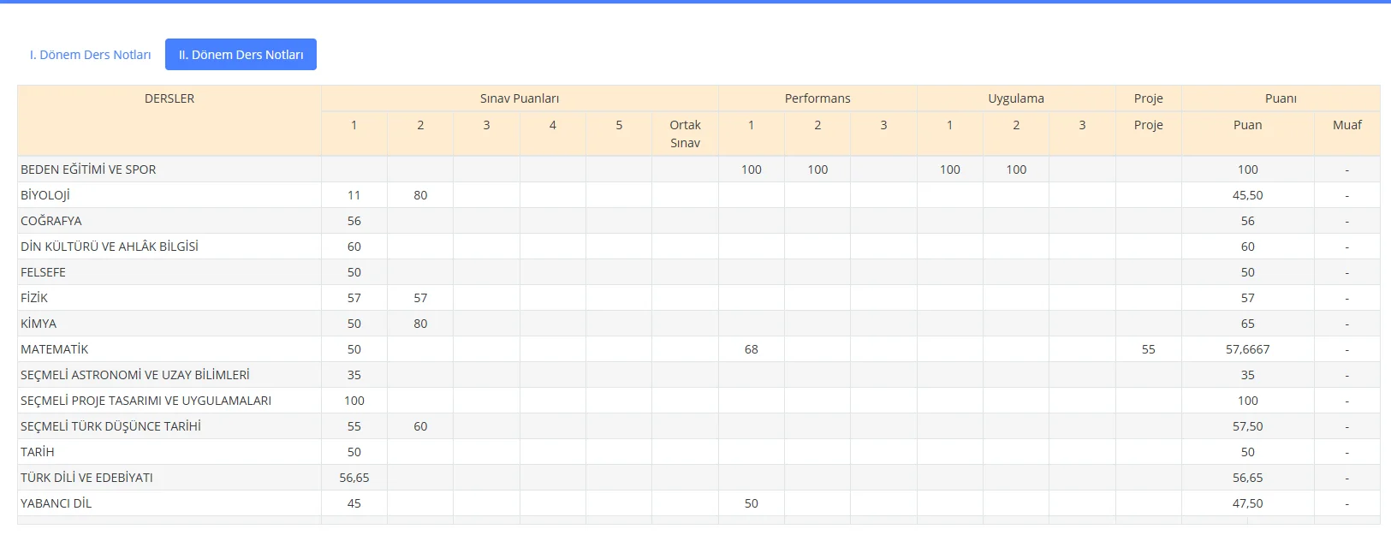Click the Performans group header
This screenshot has height=547, width=1391.
(x=817, y=98)
